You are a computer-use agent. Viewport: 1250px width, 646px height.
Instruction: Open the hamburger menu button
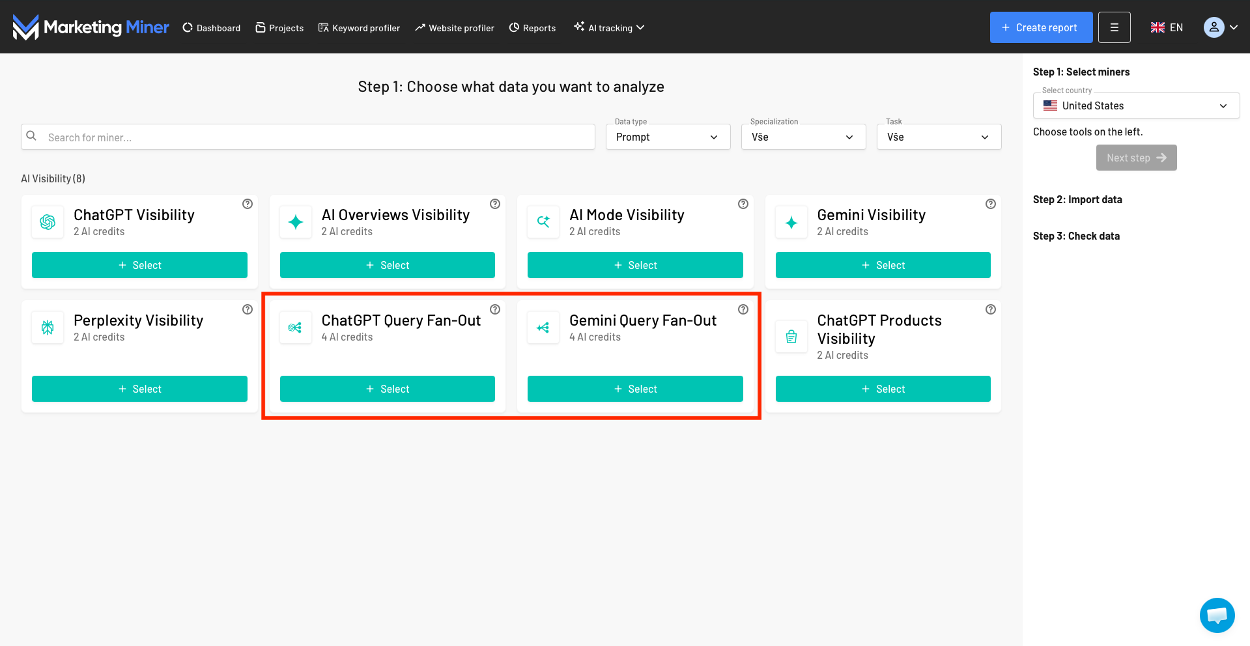tap(1114, 27)
